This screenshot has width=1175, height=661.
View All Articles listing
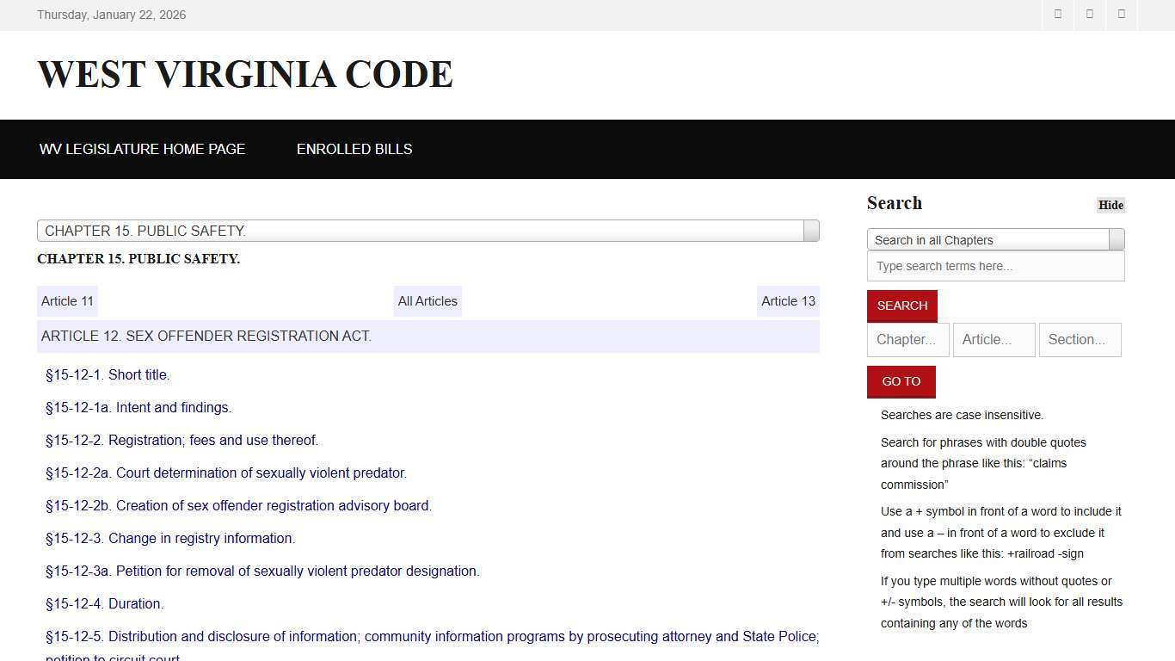click(428, 301)
